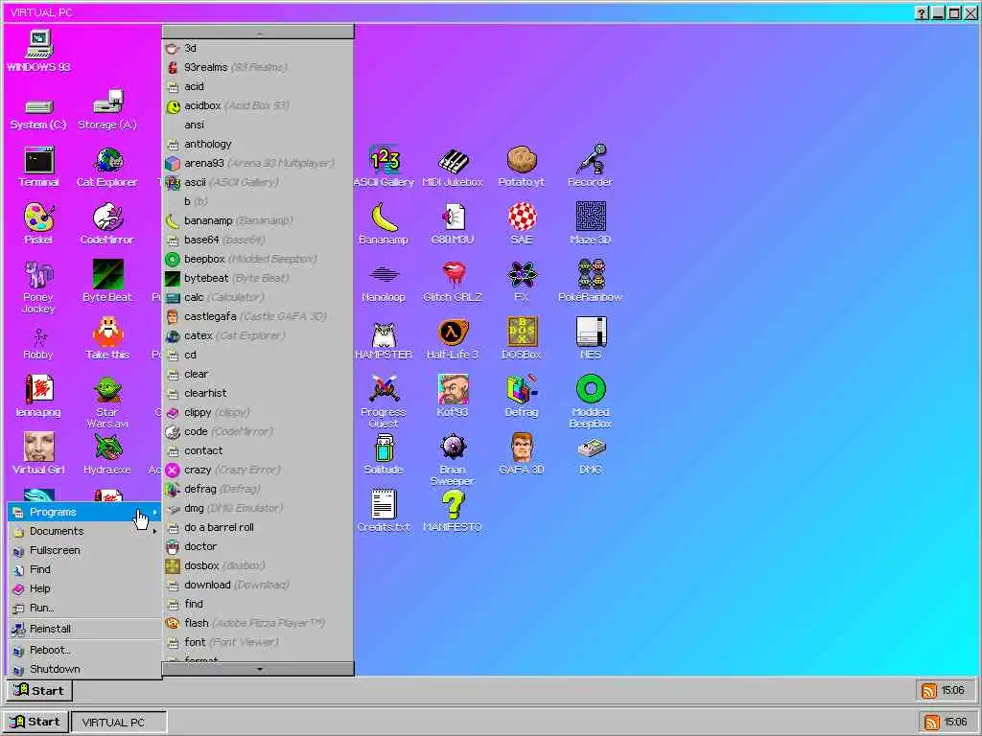Screen dimensions: 982x736
Task: Launch the Byte Beat desktop icon
Action: point(107,282)
